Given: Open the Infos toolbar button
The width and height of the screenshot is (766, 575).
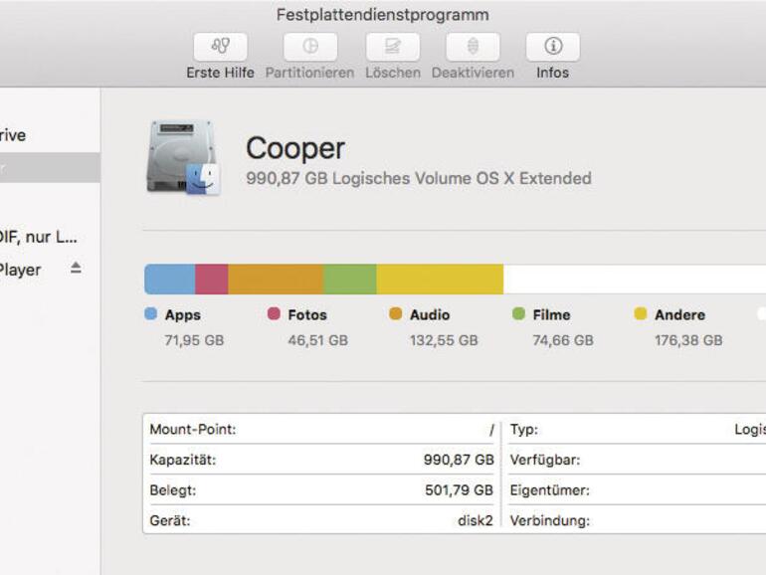Looking at the screenshot, I should pos(553,47).
